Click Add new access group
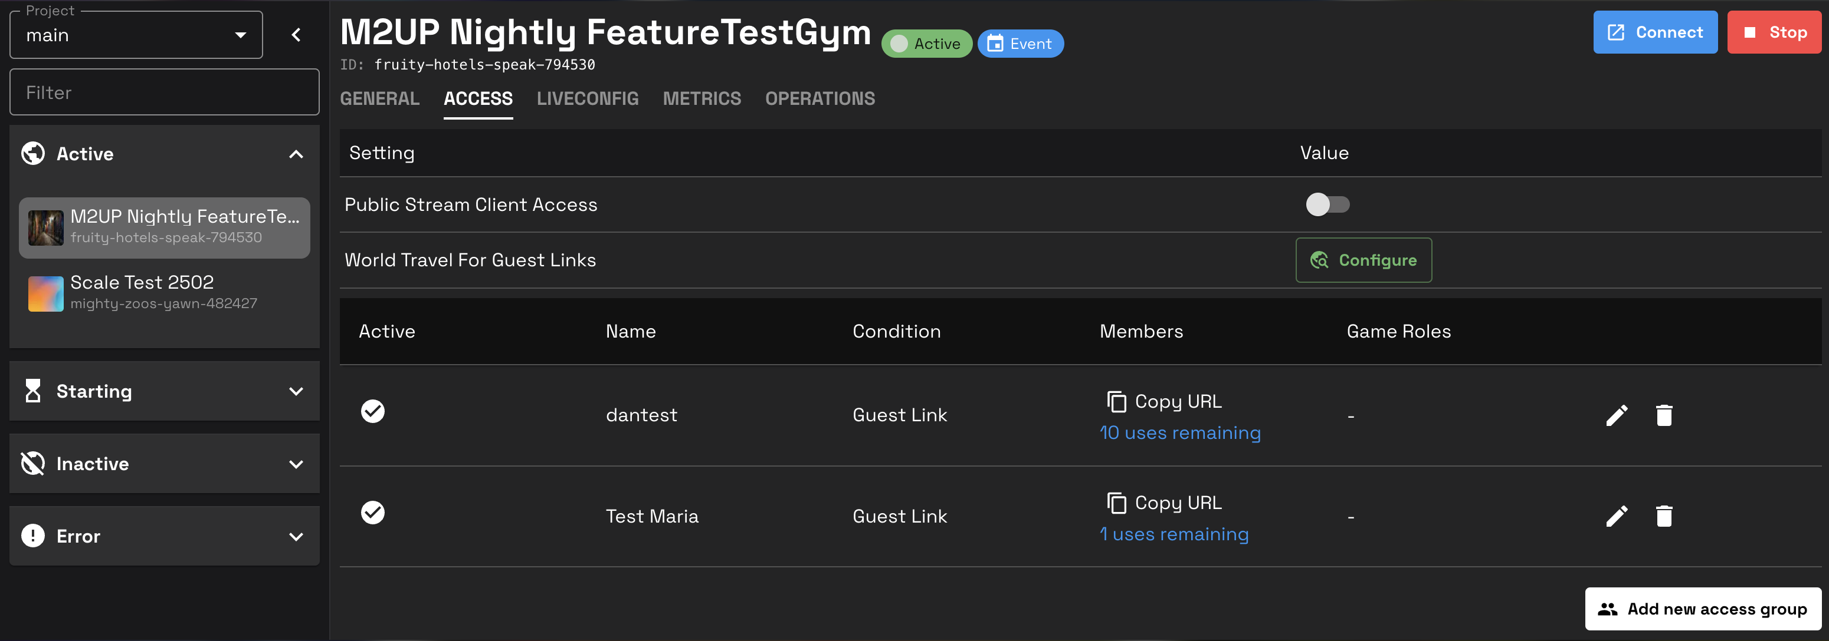This screenshot has height=641, width=1829. pos(1703,609)
